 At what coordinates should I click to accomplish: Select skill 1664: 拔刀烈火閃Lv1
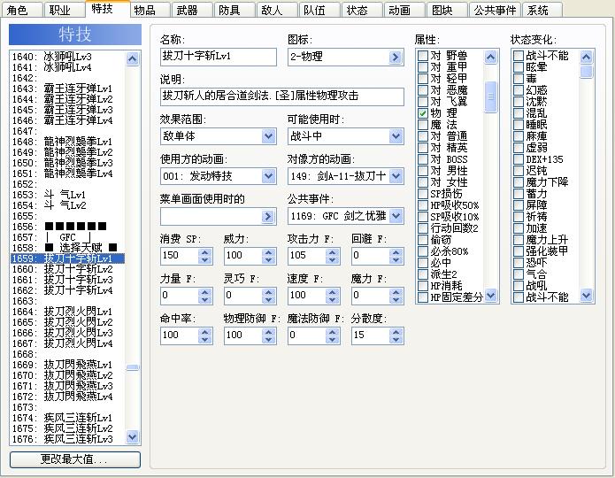point(67,312)
